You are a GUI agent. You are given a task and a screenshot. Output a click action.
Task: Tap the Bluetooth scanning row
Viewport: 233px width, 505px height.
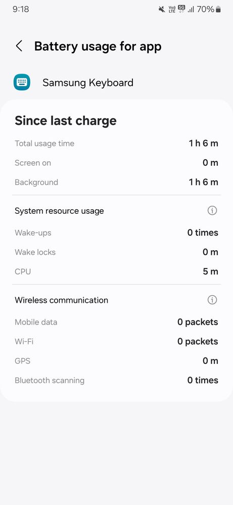(x=116, y=380)
